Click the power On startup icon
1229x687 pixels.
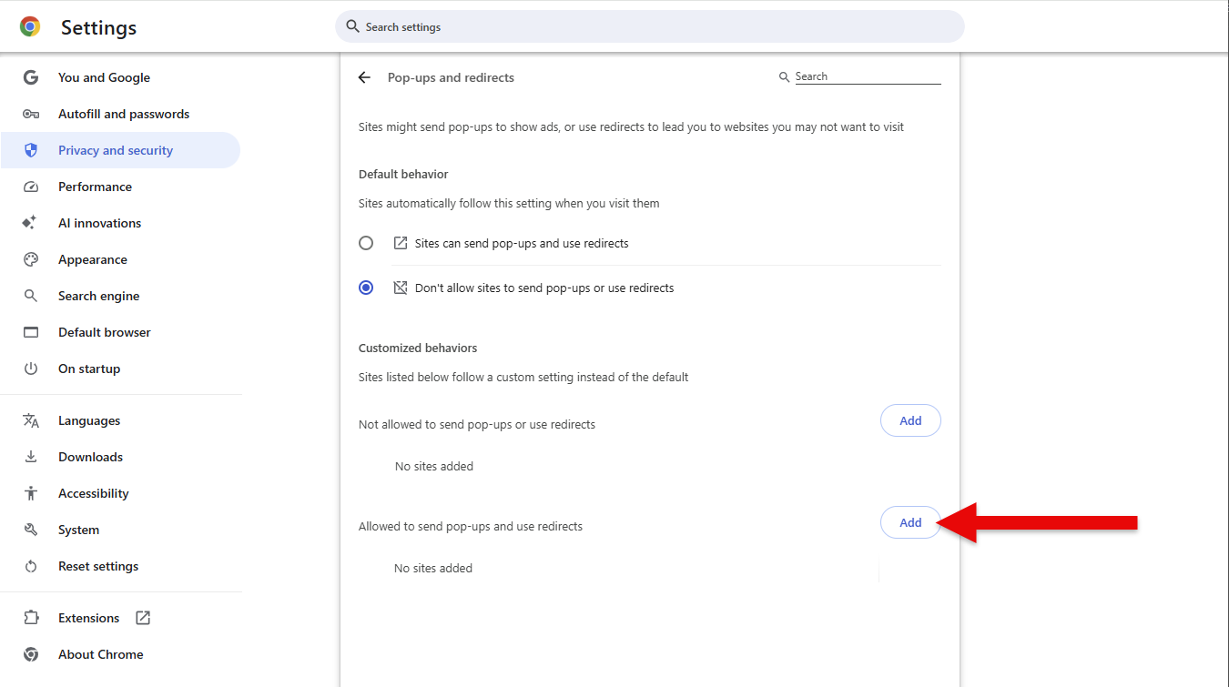pos(31,369)
